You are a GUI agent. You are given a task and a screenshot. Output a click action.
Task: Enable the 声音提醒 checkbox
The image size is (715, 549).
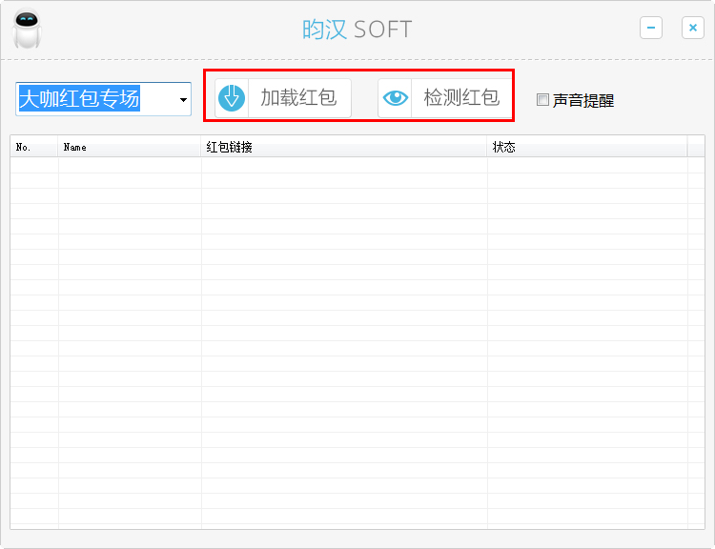[542, 100]
